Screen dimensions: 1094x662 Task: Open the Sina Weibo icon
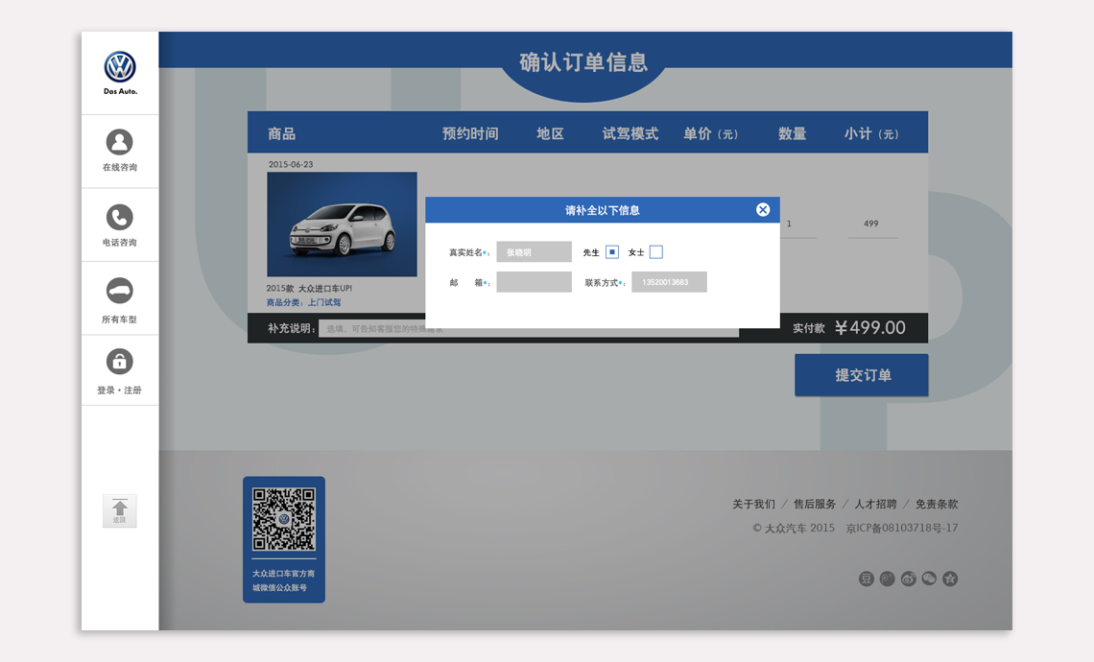908,579
